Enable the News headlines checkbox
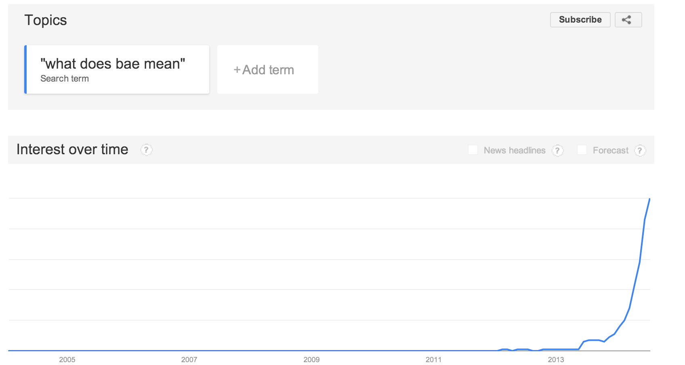 pos(473,150)
